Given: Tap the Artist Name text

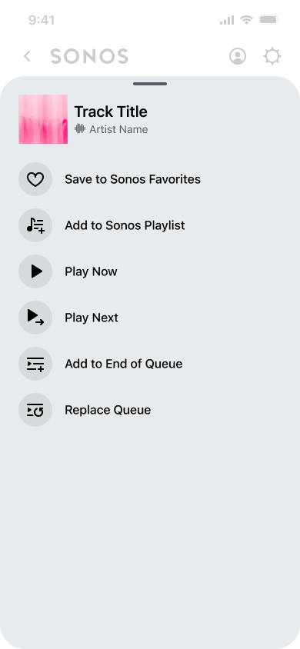Looking at the screenshot, I should point(118,129).
